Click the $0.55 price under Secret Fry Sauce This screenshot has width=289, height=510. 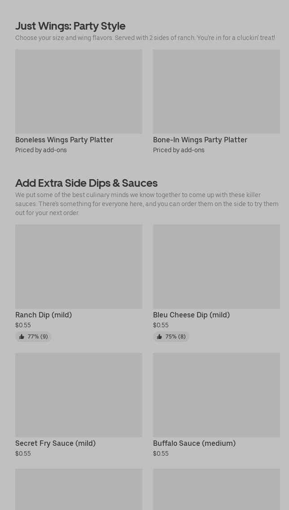(23, 454)
